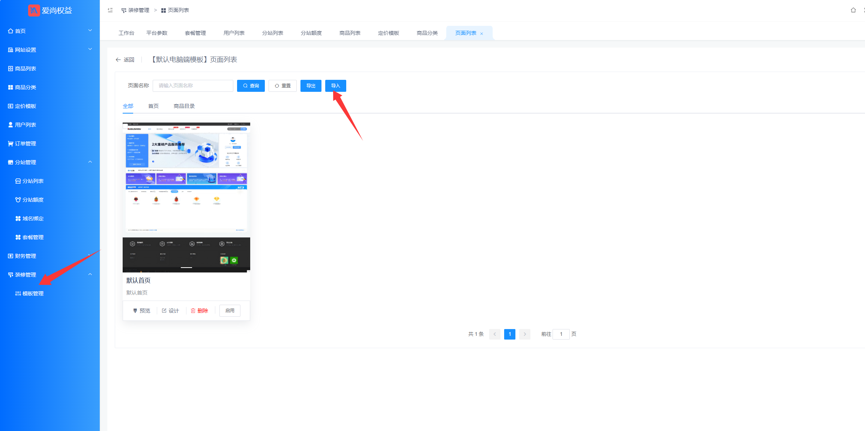The height and width of the screenshot is (431, 865).
Task: Go back with the 返回 arrow
Action: 125,60
